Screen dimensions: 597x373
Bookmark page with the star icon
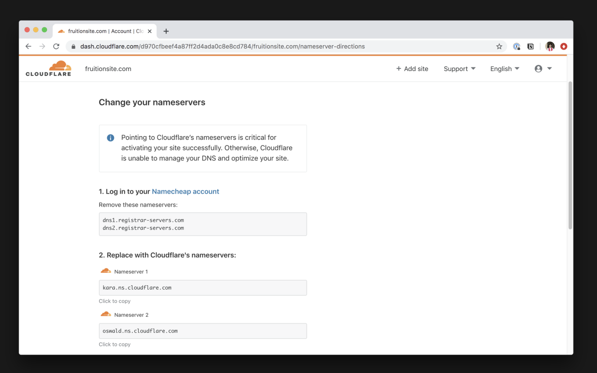pyautogui.click(x=499, y=46)
